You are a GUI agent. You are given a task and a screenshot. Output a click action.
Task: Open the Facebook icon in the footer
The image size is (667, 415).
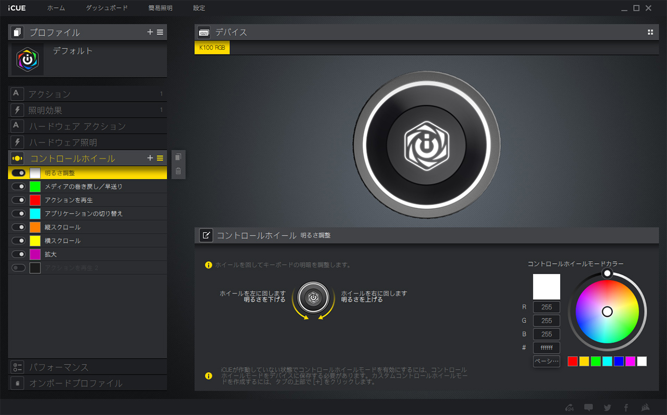[x=626, y=408]
